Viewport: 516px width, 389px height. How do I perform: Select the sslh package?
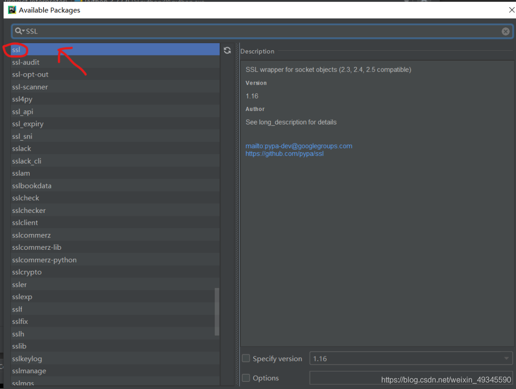point(115,334)
